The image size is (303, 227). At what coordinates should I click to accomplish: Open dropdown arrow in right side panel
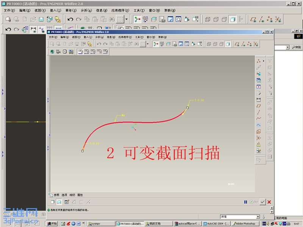[287, 47]
